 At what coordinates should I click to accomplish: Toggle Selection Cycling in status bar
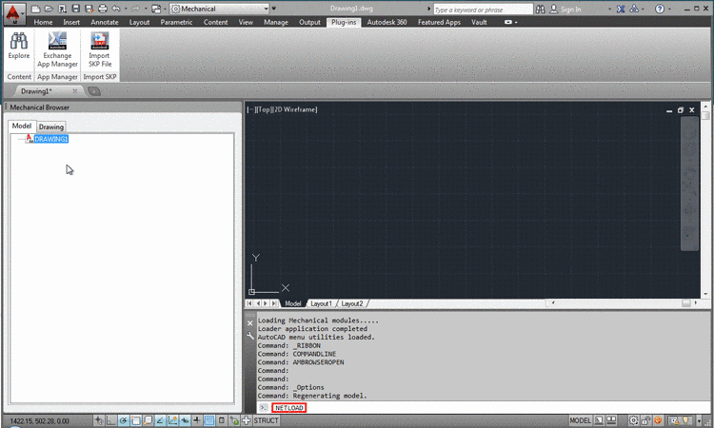coord(234,420)
